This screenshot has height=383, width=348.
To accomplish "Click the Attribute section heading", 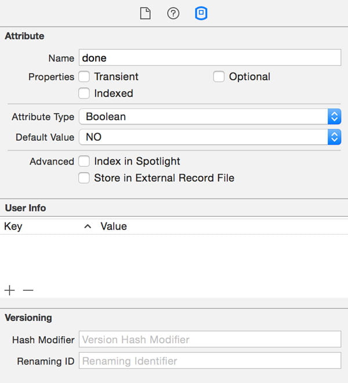I will [x=24, y=36].
